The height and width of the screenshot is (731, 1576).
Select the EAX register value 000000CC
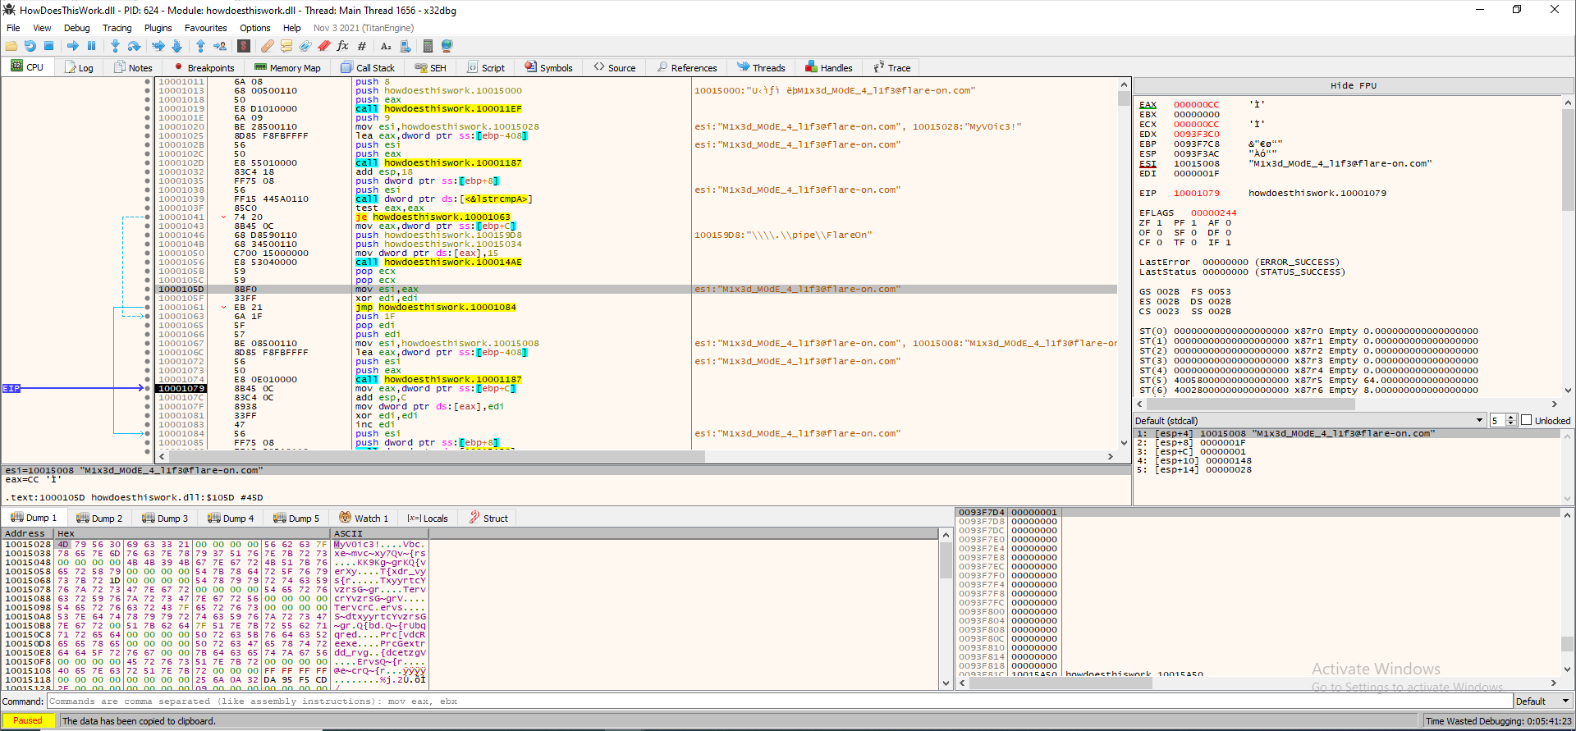(x=1196, y=104)
